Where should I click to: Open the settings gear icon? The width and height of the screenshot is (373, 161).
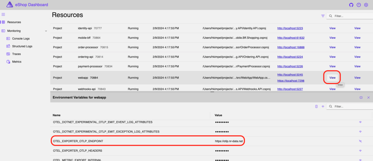click(366, 5)
